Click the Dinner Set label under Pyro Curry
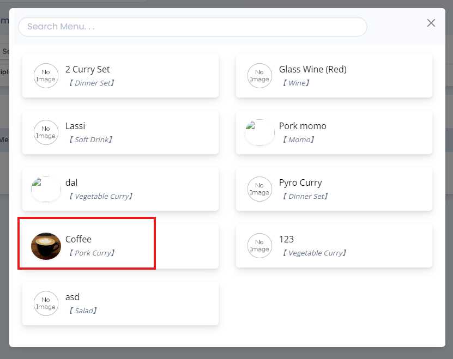Screen dimensions: 453x359 [x=305, y=197]
